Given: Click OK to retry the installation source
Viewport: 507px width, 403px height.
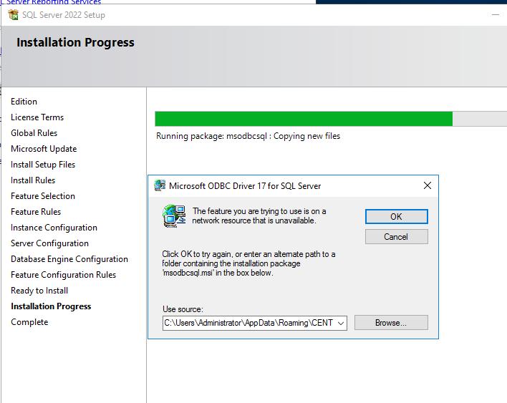Looking at the screenshot, I should (397, 216).
